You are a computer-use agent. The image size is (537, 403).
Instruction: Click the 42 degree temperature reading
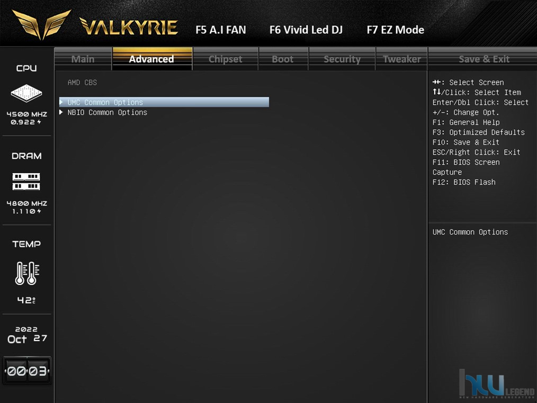(26, 300)
